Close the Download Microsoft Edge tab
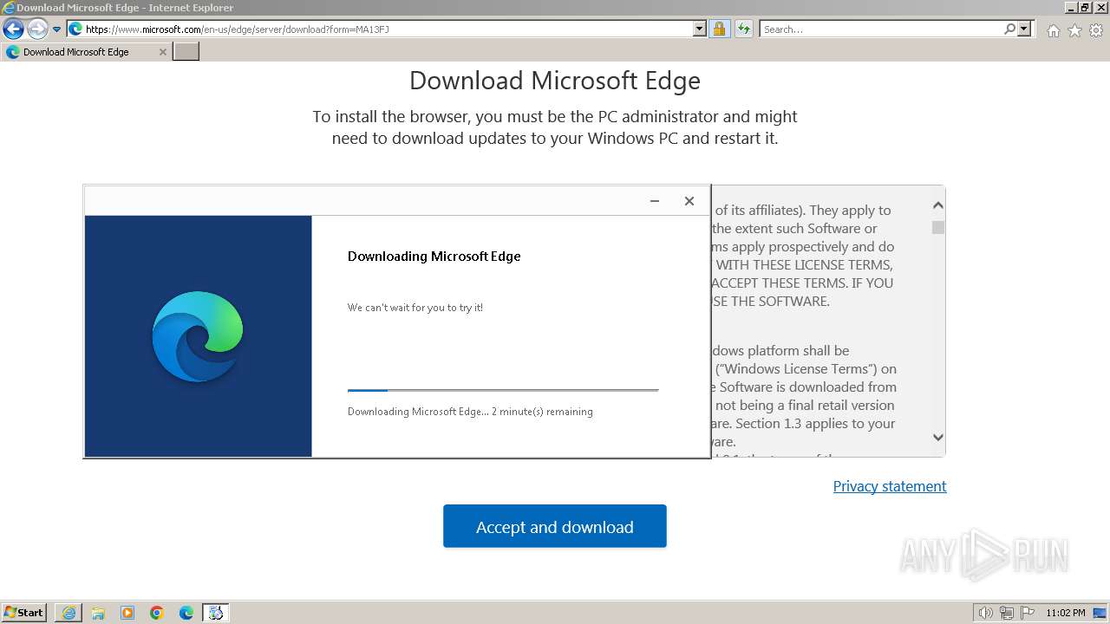The image size is (1110, 624). 162,52
